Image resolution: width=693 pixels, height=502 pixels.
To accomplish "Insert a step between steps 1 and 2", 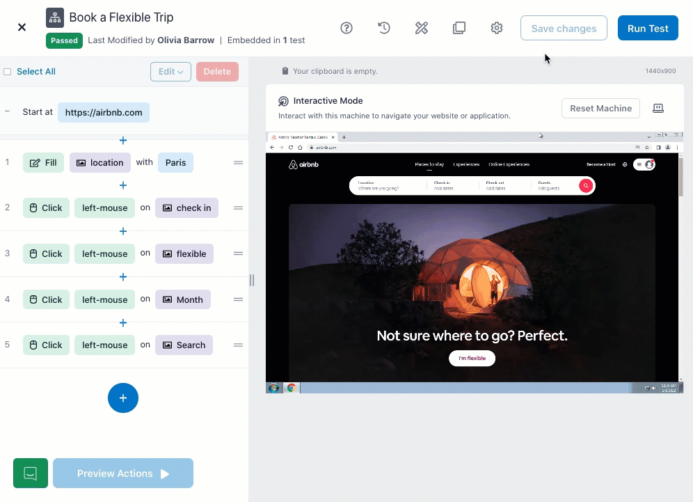I will click(123, 185).
